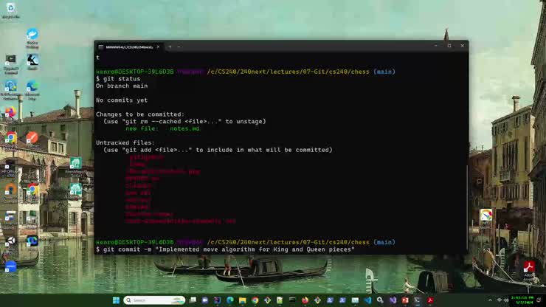Image resolution: width=546 pixels, height=307 pixels.
Task: Click "Changes to be committed:" heading
Action: coord(140,114)
